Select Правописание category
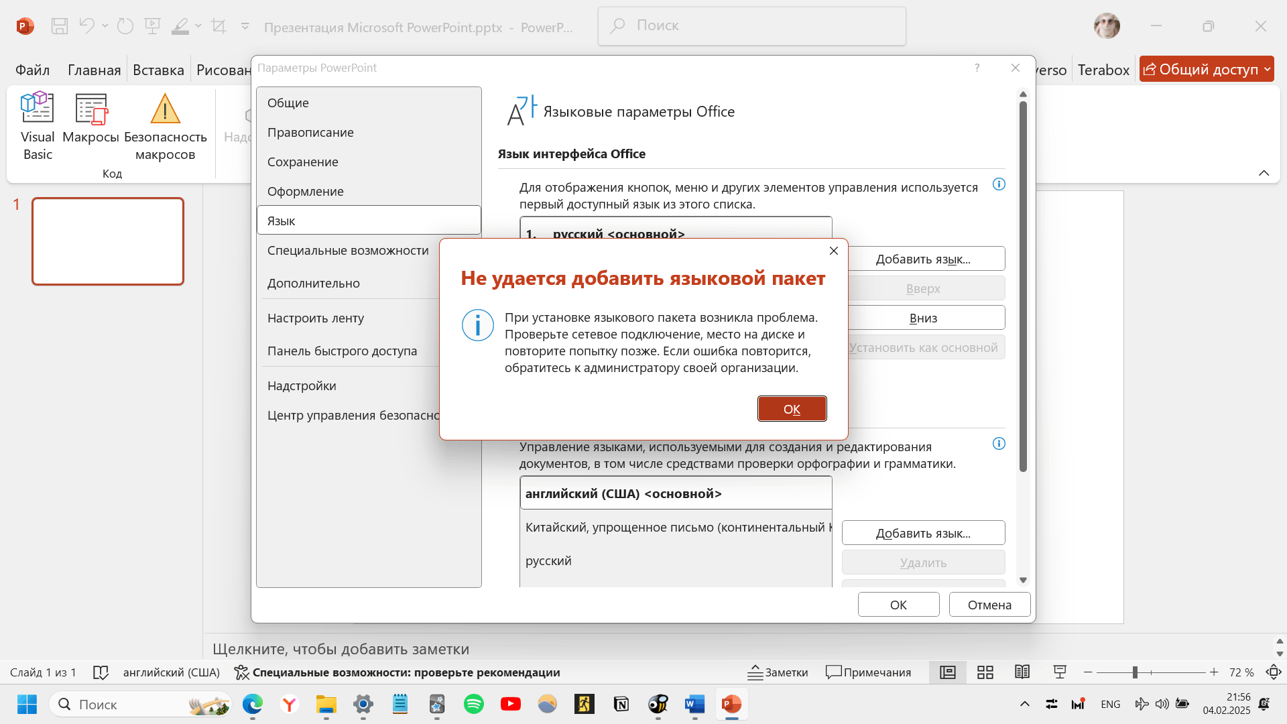This screenshot has width=1287, height=724. click(x=369, y=132)
